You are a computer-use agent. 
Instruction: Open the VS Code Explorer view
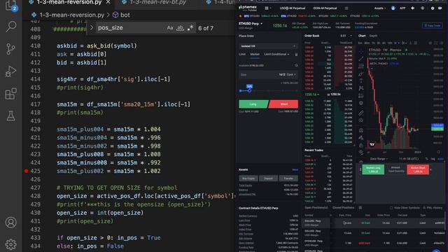point(10,5)
